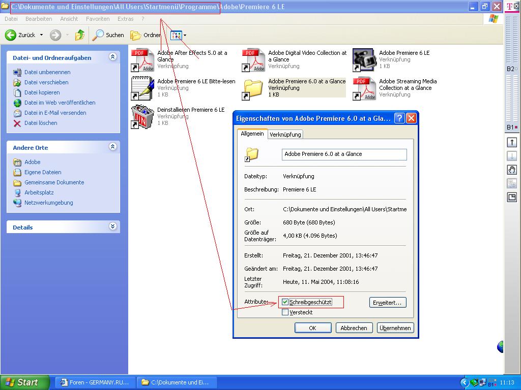Open Gemeinsame Dokumente link
The width and height of the screenshot is (521, 390).
(x=54, y=182)
